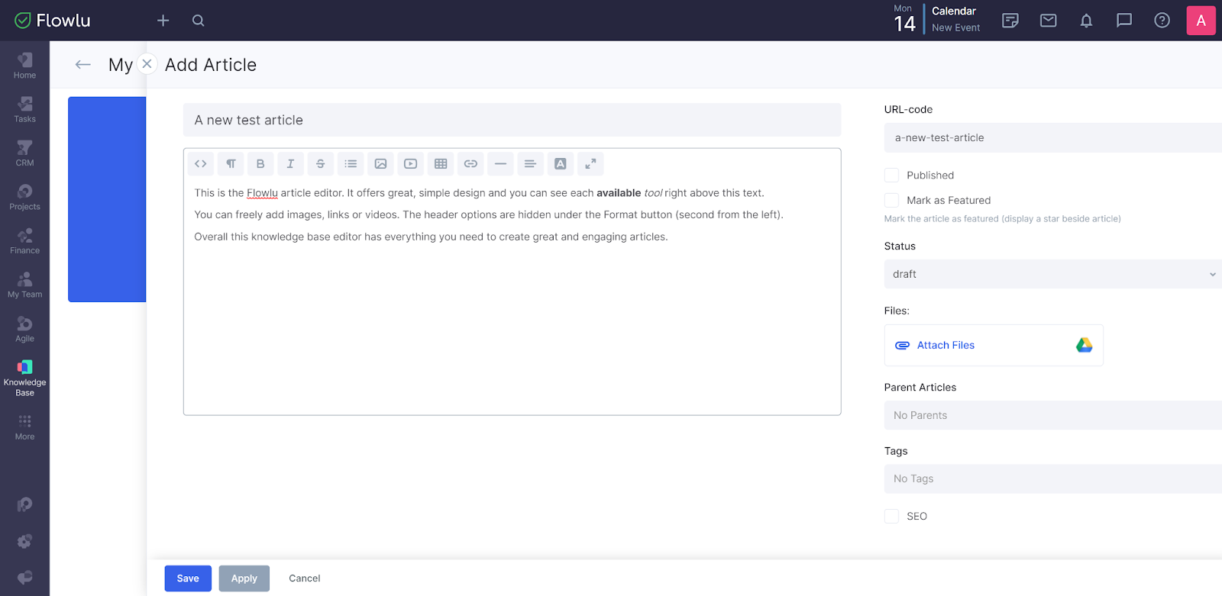Image resolution: width=1222 pixels, height=596 pixels.
Task: Open the HTML source code view
Action: coord(201,164)
